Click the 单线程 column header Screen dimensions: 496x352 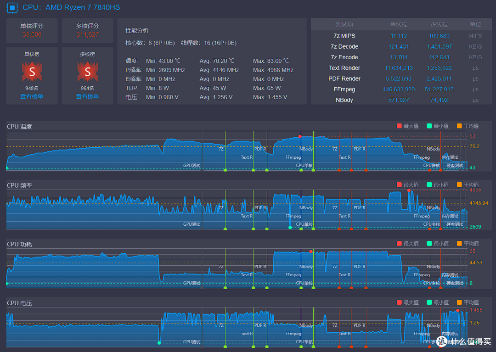click(x=399, y=24)
